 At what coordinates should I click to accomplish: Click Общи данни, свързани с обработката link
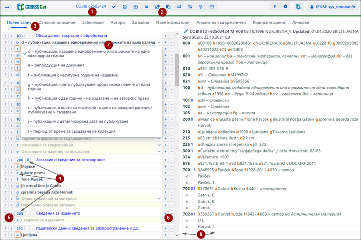[71, 36]
